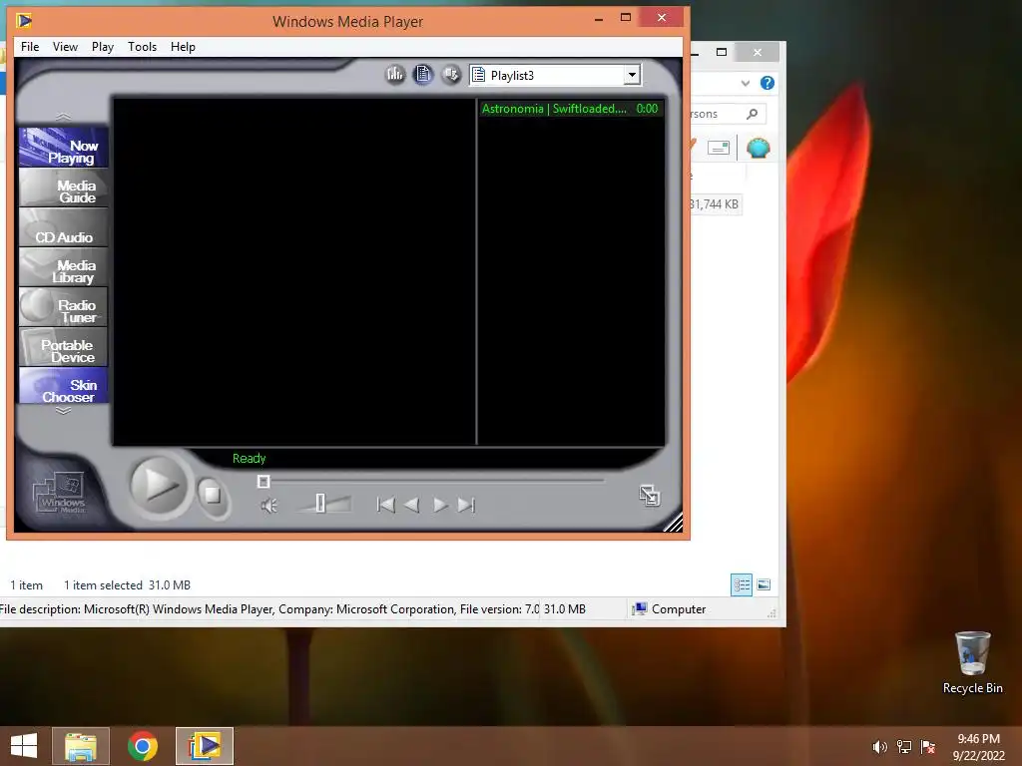This screenshot has height=766, width=1022.
Task: Click the system tray volume icon
Action: click(x=879, y=747)
